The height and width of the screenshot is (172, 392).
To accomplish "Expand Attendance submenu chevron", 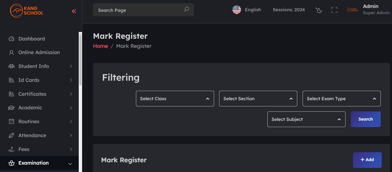I will point(71,135).
